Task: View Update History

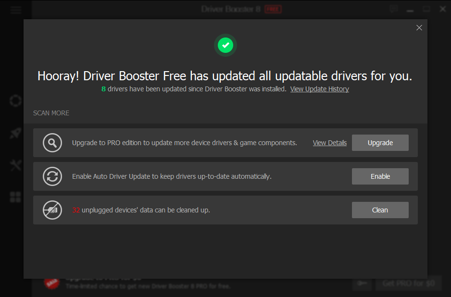Action: [319, 88]
